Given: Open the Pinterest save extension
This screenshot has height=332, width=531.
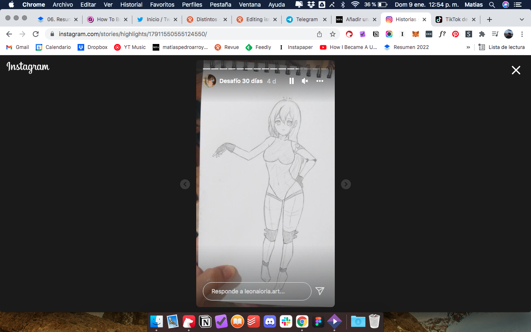Looking at the screenshot, I should tap(455, 34).
